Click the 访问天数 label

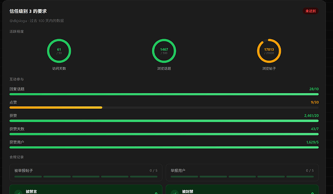tap(59, 69)
